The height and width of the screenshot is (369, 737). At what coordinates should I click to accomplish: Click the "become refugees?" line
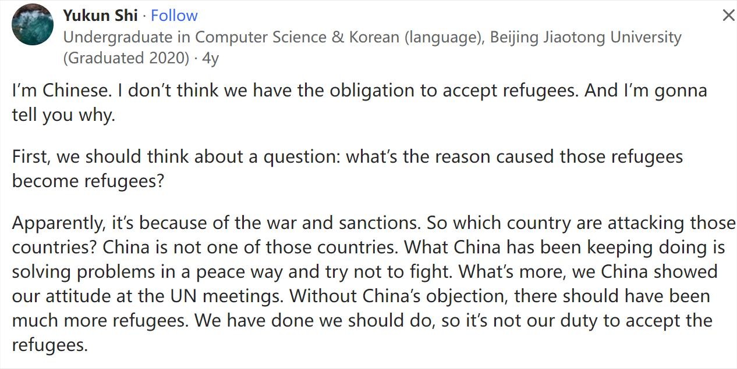tap(88, 181)
